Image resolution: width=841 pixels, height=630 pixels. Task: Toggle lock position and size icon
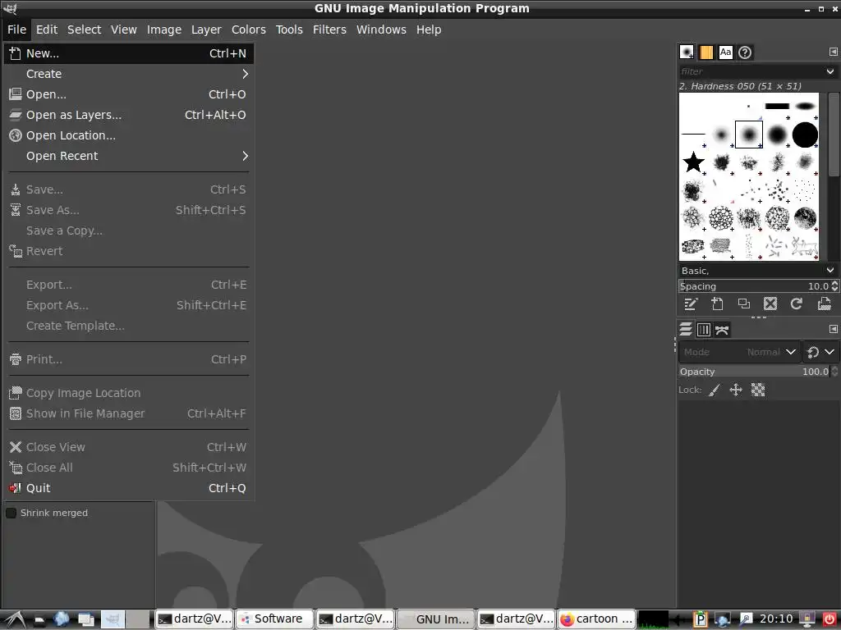(x=736, y=390)
